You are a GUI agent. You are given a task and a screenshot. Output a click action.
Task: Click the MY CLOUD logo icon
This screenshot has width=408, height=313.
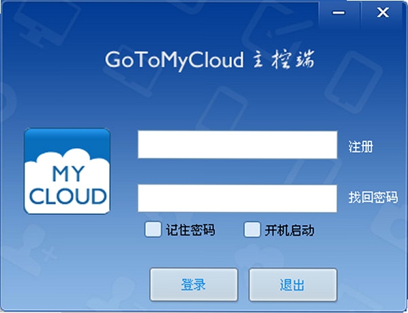coord(67,171)
